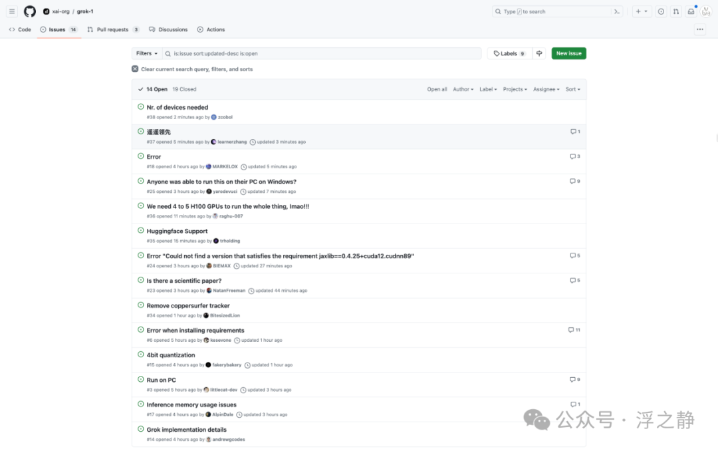Open your issues via the header icon

click(x=661, y=11)
